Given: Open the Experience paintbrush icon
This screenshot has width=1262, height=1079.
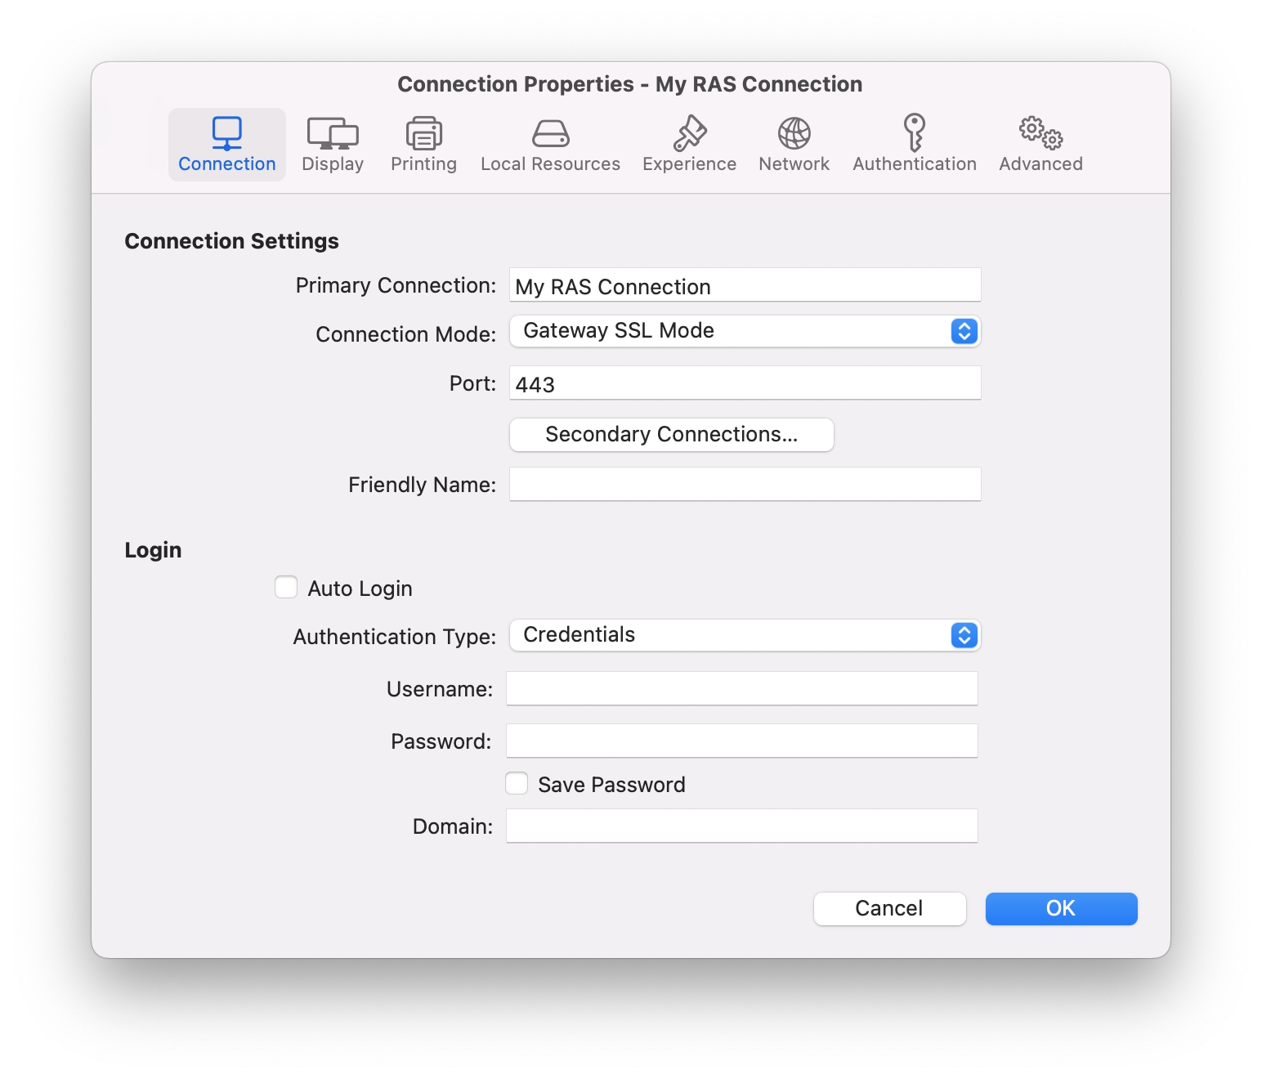Looking at the screenshot, I should (x=689, y=133).
